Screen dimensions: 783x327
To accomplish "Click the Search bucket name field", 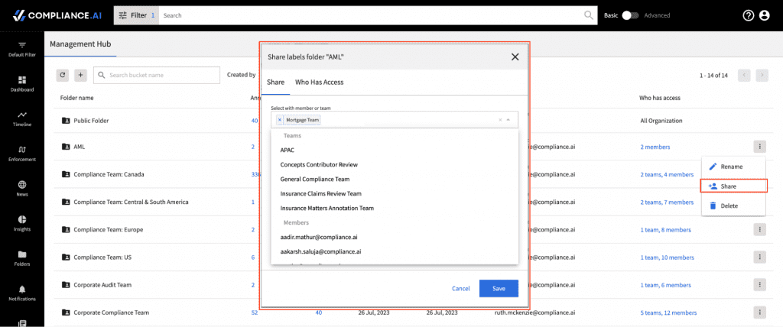I will pyautogui.click(x=157, y=75).
